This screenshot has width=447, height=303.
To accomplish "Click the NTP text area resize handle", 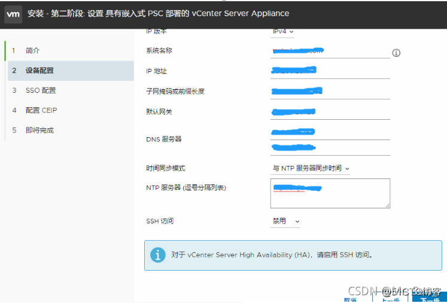I will (x=388, y=206).
